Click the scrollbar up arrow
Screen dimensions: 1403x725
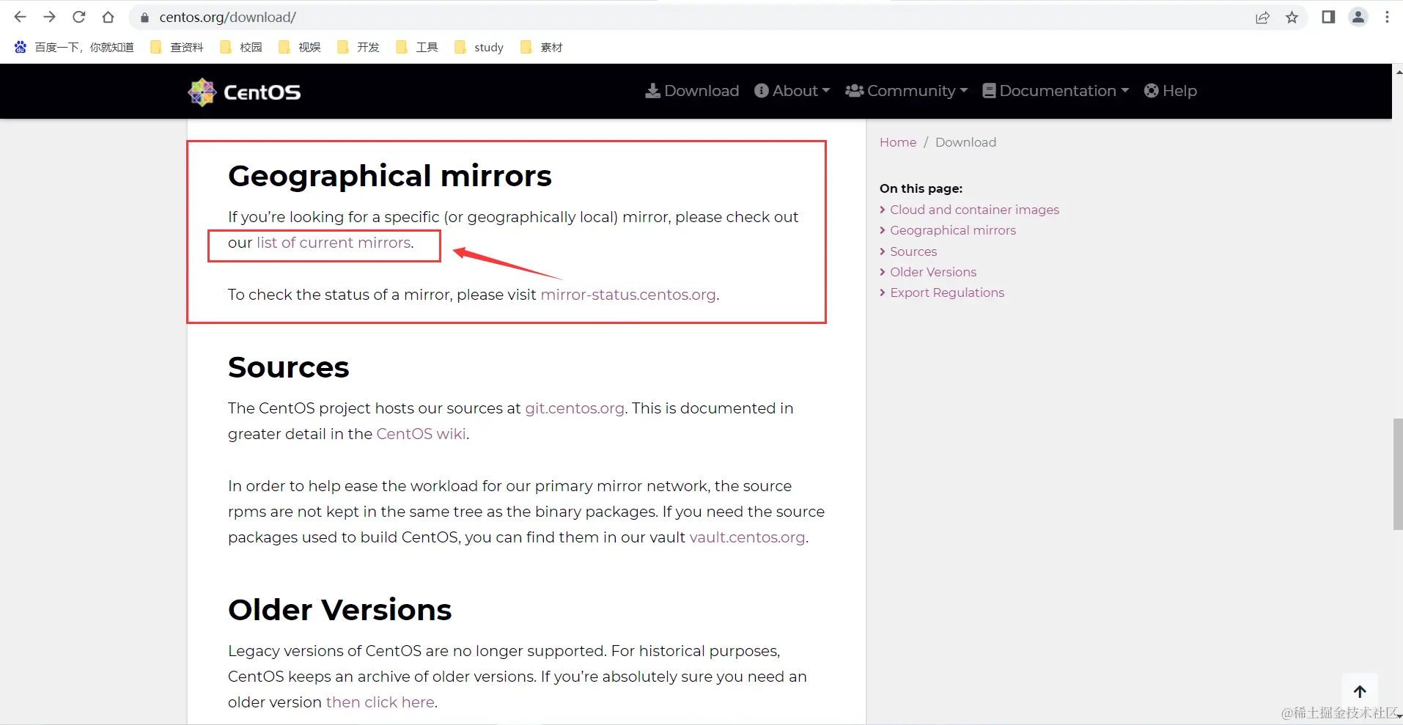pos(1398,71)
